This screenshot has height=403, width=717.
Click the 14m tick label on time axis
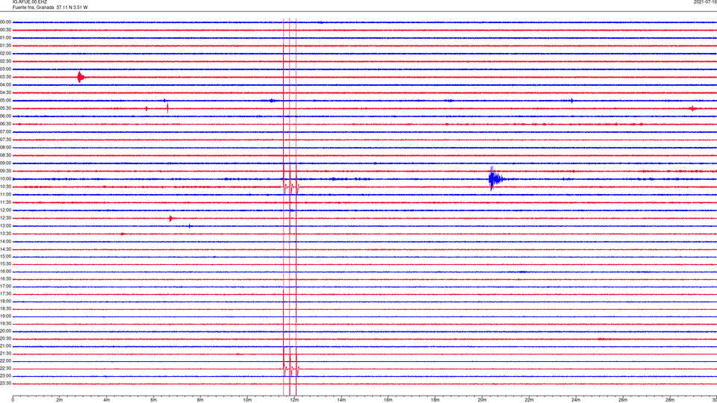[341, 400]
